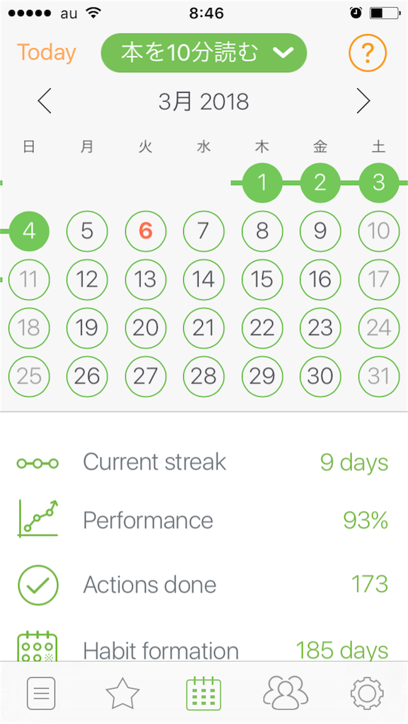Tap the 3月 2018 month title
The width and height of the screenshot is (408, 724).
tap(204, 102)
